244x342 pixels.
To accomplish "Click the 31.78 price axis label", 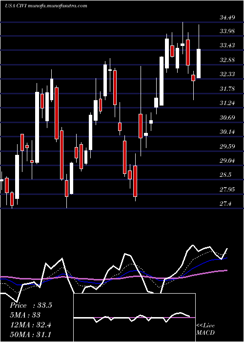I will (227, 89).
